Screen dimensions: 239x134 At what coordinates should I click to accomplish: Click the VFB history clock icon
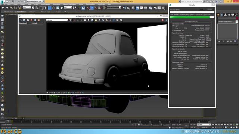(21, 20)
